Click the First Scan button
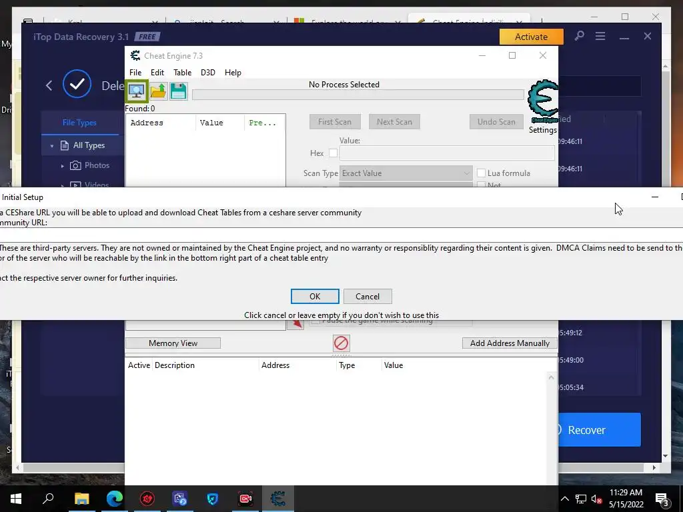Image resolution: width=683 pixels, height=512 pixels. coord(335,122)
